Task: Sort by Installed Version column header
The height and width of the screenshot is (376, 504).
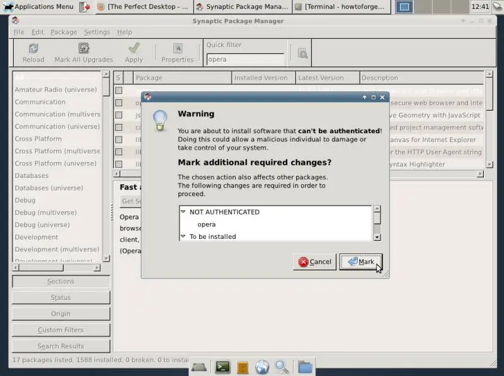Action: (x=263, y=78)
